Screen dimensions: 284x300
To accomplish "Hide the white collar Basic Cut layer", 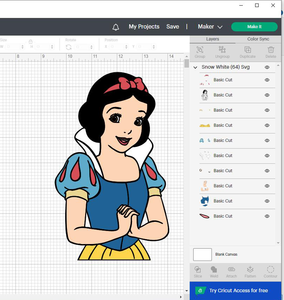I will click(x=267, y=156).
